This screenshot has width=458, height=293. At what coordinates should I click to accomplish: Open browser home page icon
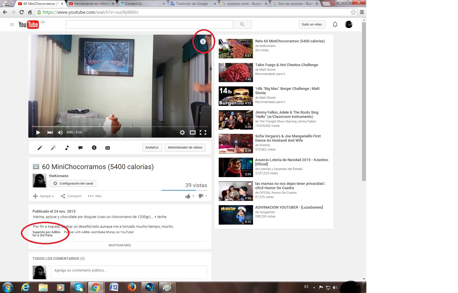tap(30, 12)
